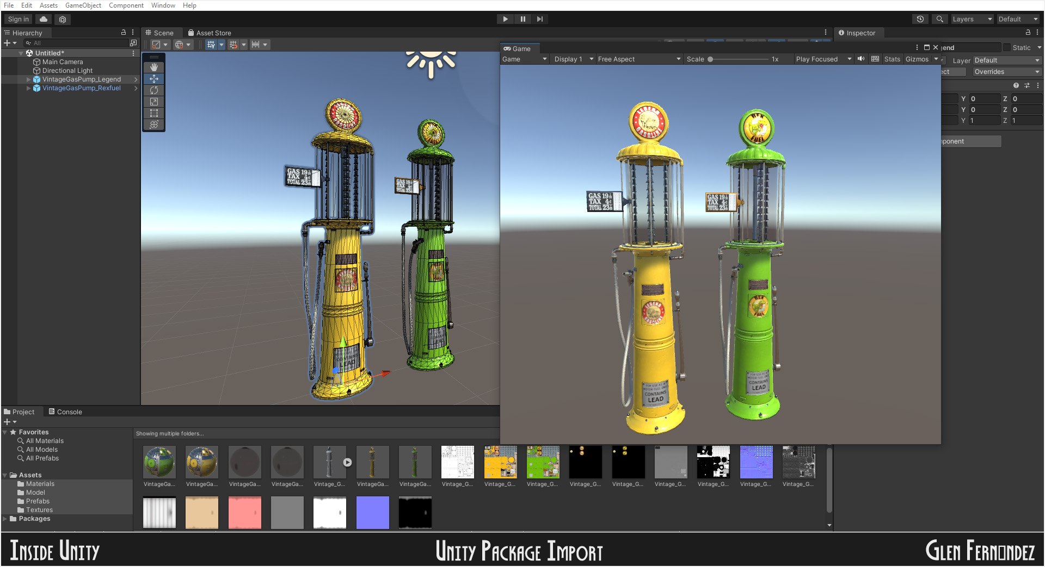Open the global search magnifier icon
The width and height of the screenshot is (1045, 567).
(939, 19)
